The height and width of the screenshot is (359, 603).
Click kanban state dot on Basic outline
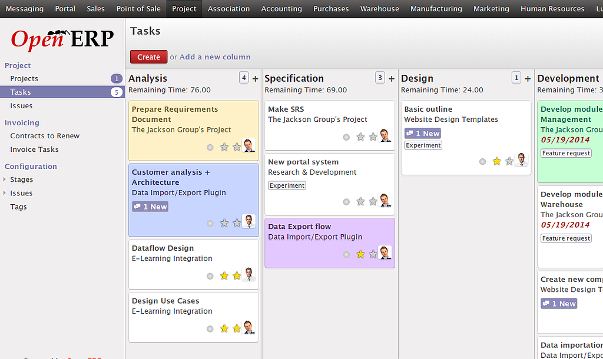(483, 162)
